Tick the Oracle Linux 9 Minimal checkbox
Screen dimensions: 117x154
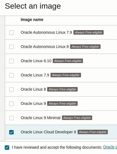coord(11,118)
